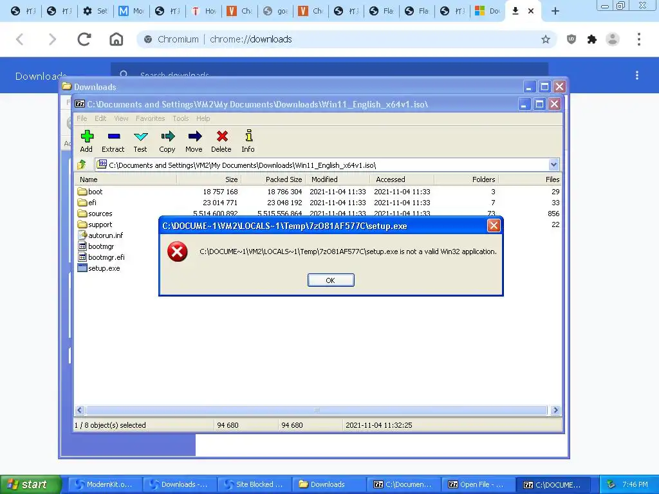The height and width of the screenshot is (494, 659).
Task: Open the browser profile avatar
Action: click(x=613, y=39)
